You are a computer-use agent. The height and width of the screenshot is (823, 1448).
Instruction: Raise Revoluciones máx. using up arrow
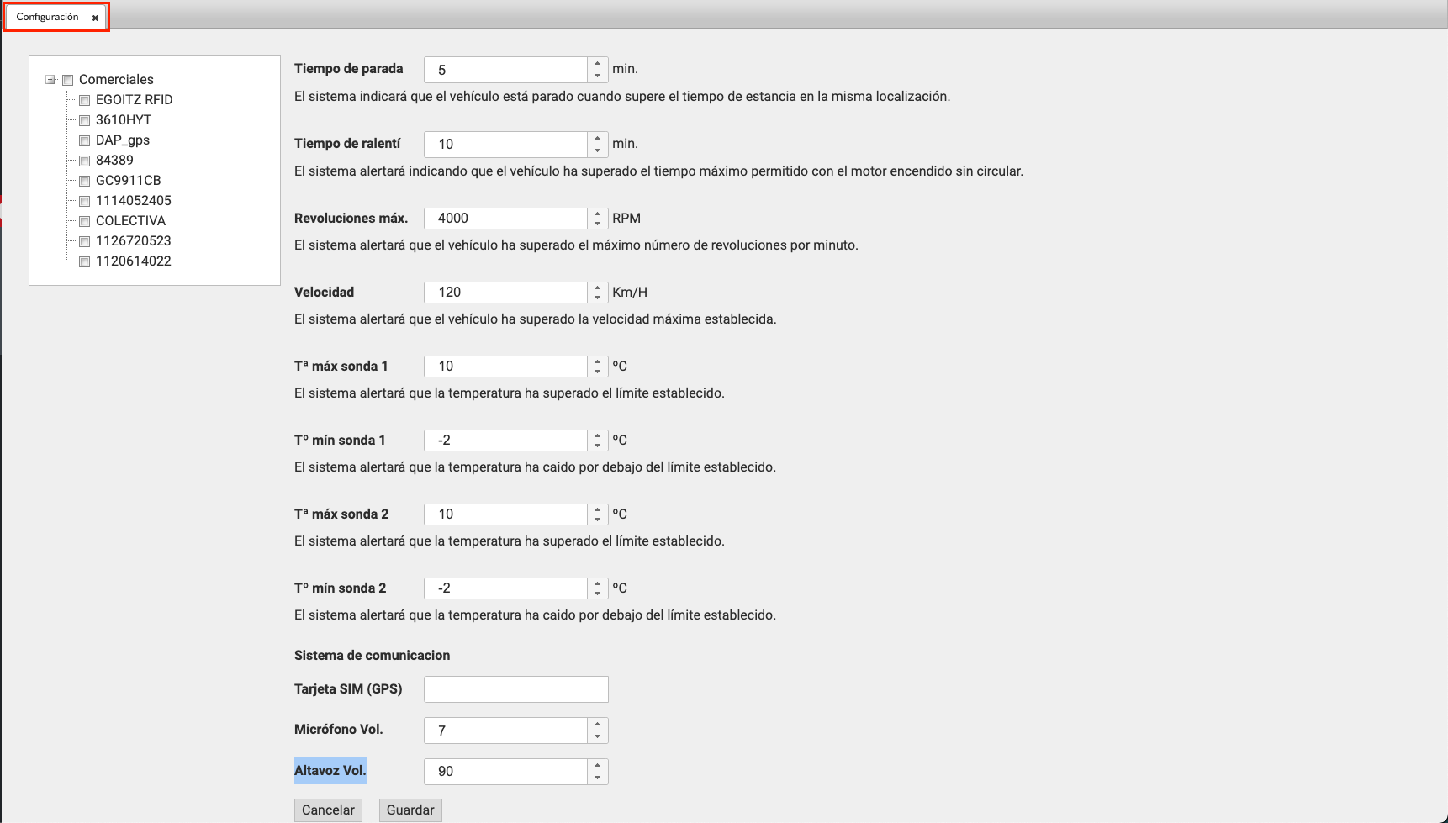597,213
